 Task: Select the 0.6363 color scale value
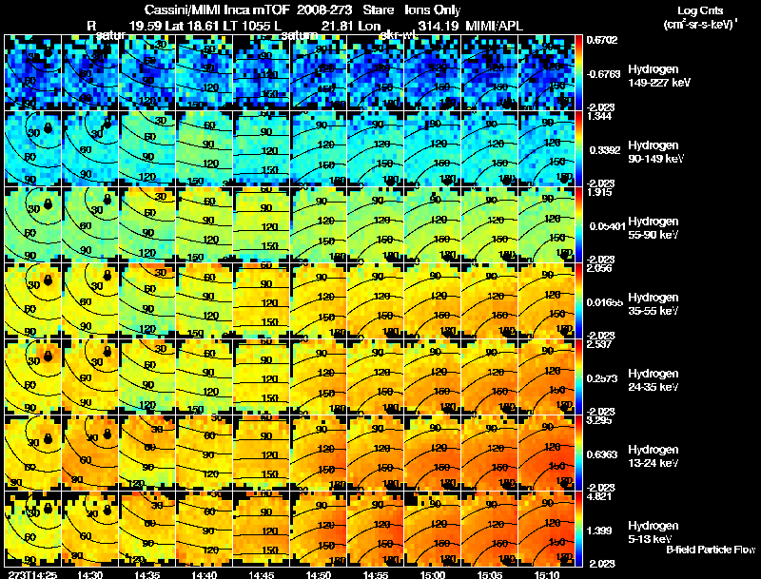pos(603,454)
